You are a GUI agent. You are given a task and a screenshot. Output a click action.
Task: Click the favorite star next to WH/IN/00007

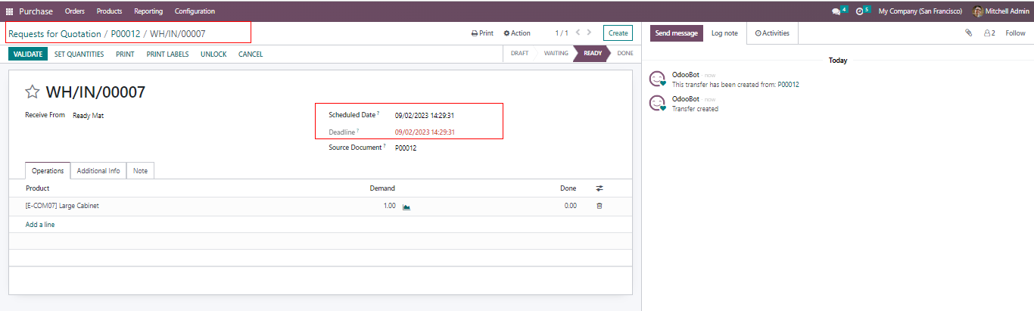click(33, 92)
